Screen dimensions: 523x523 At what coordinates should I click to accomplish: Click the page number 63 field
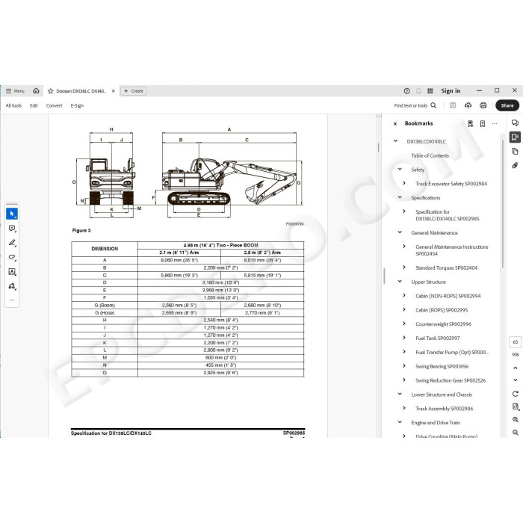[x=516, y=342]
